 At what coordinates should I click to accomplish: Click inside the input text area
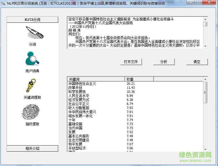pos(135,33)
